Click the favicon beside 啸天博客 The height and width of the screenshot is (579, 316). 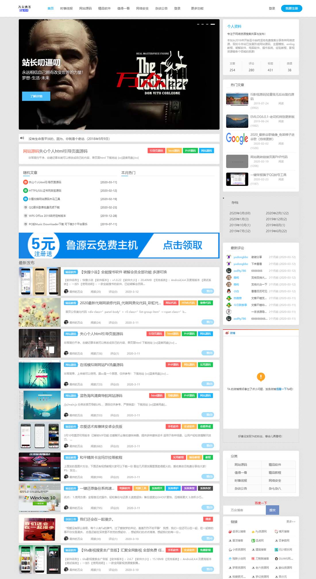point(276,532)
